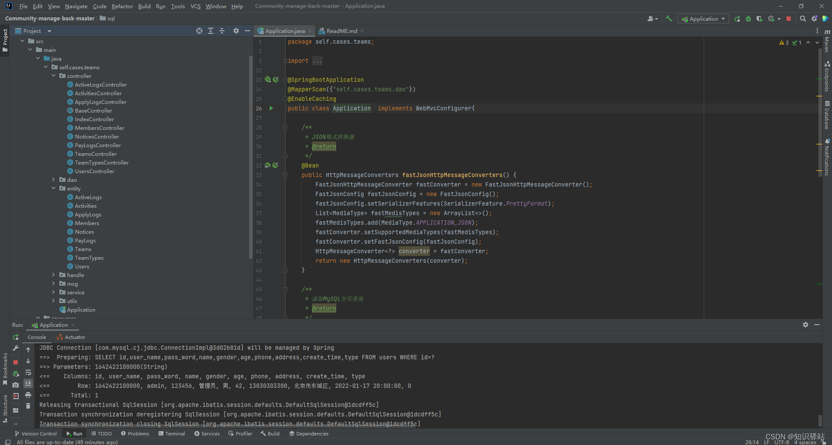Run with profiler clock icon
Viewport: 832px width, 445px height.
click(x=771, y=19)
